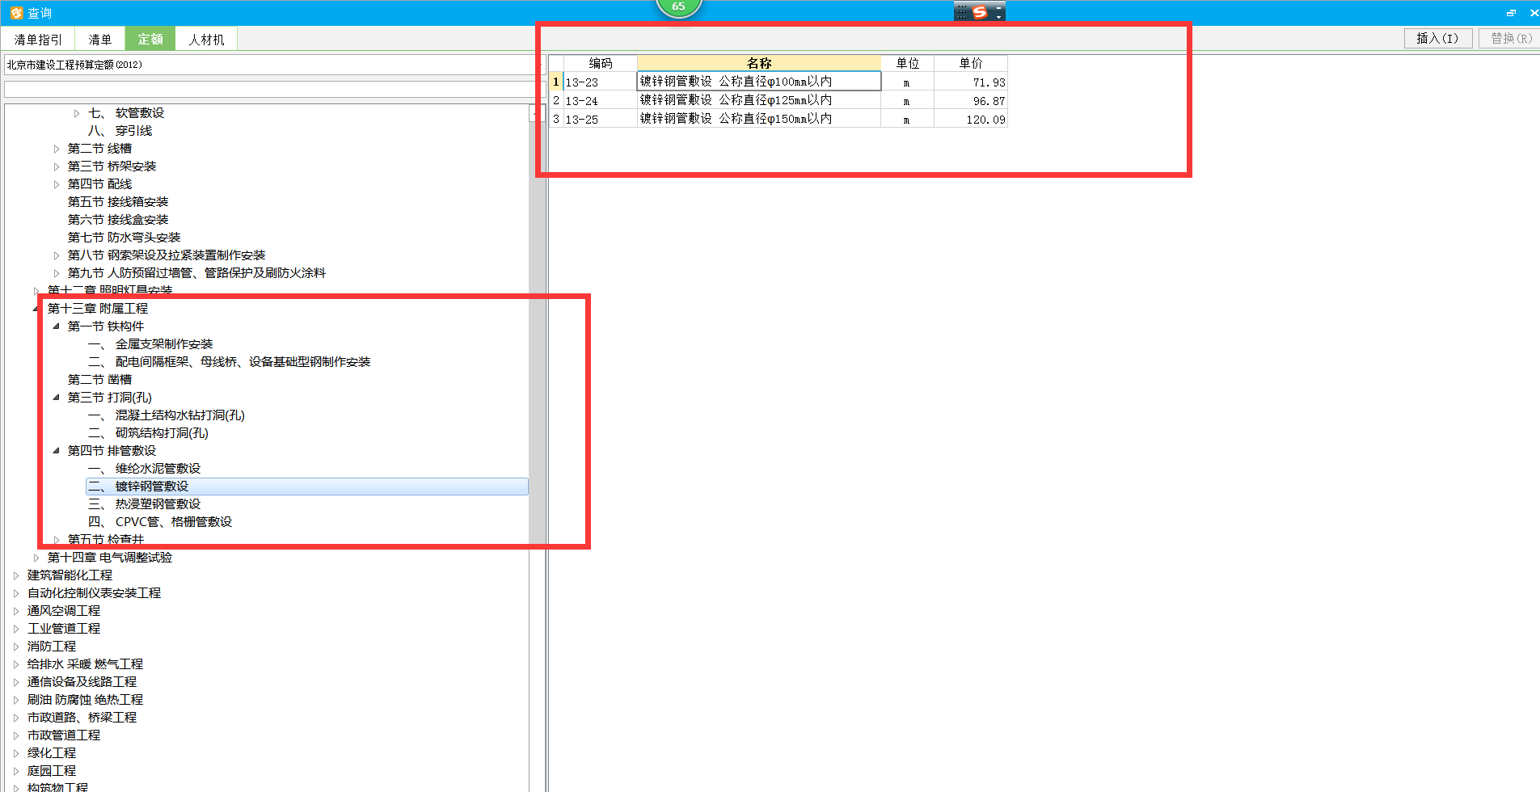This screenshot has width=1540, height=792.
Task: Expand 第三节 桥架安装 node
Action: pyautogui.click(x=57, y=166)
